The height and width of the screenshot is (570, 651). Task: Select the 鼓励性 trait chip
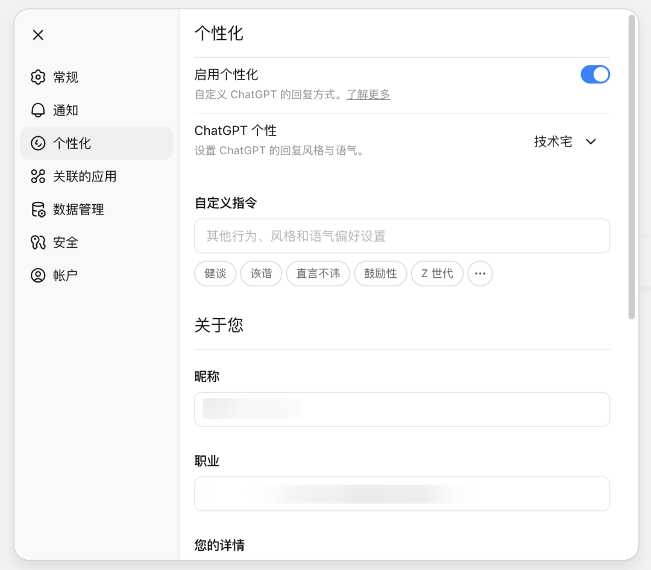point(380,274)
